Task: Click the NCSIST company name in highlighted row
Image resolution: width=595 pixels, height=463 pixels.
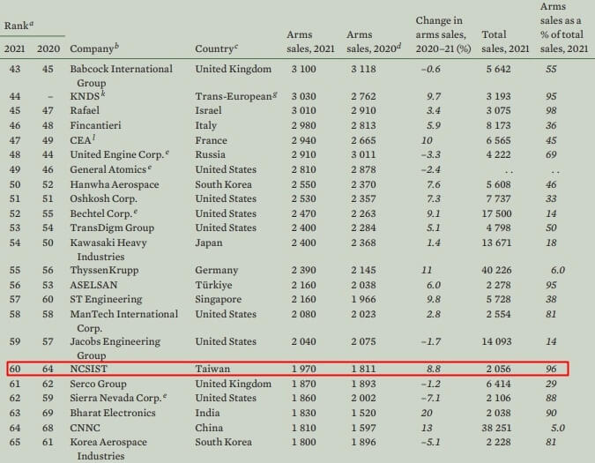Action: pyautogui.click(x=92, y=369)
